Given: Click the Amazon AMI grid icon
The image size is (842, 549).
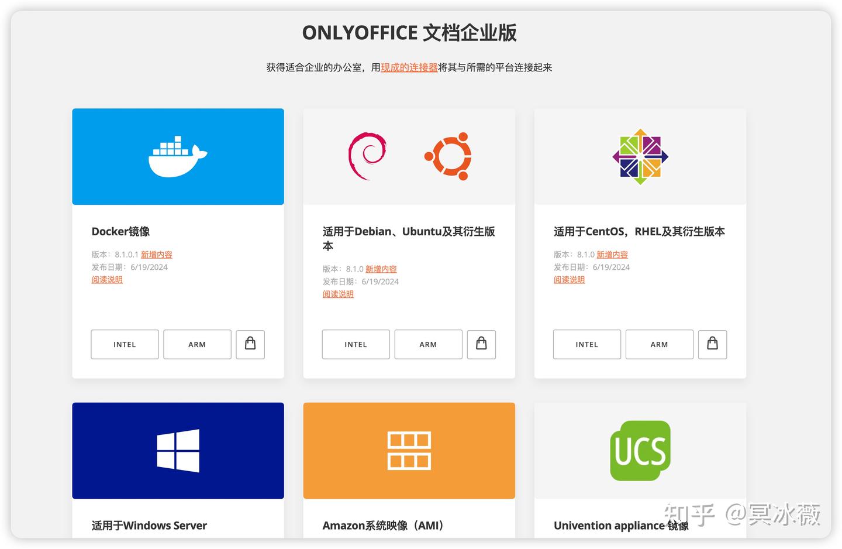Looking at the screenshot, I should pos(409,450).
